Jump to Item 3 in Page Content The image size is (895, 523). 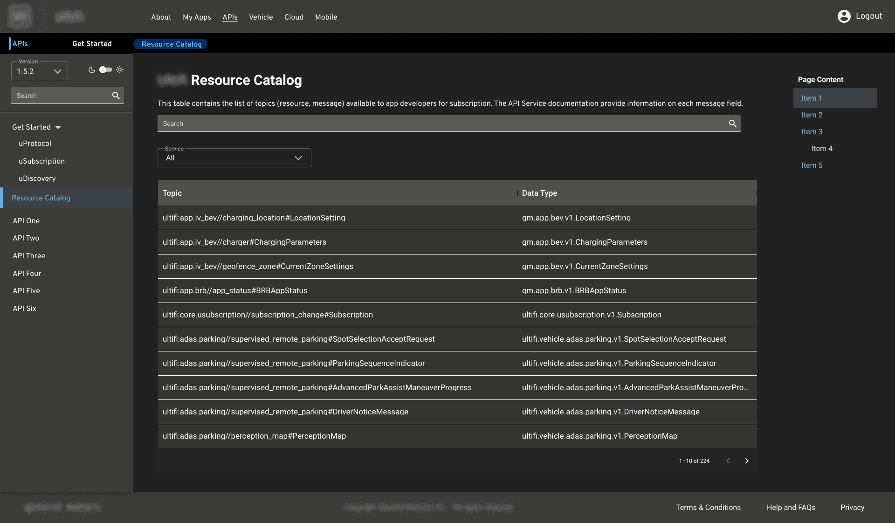click(x=812, y=132)
